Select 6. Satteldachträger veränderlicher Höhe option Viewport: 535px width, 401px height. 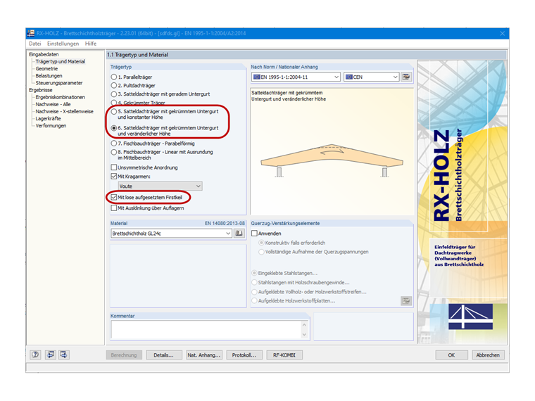click(114, 128)
